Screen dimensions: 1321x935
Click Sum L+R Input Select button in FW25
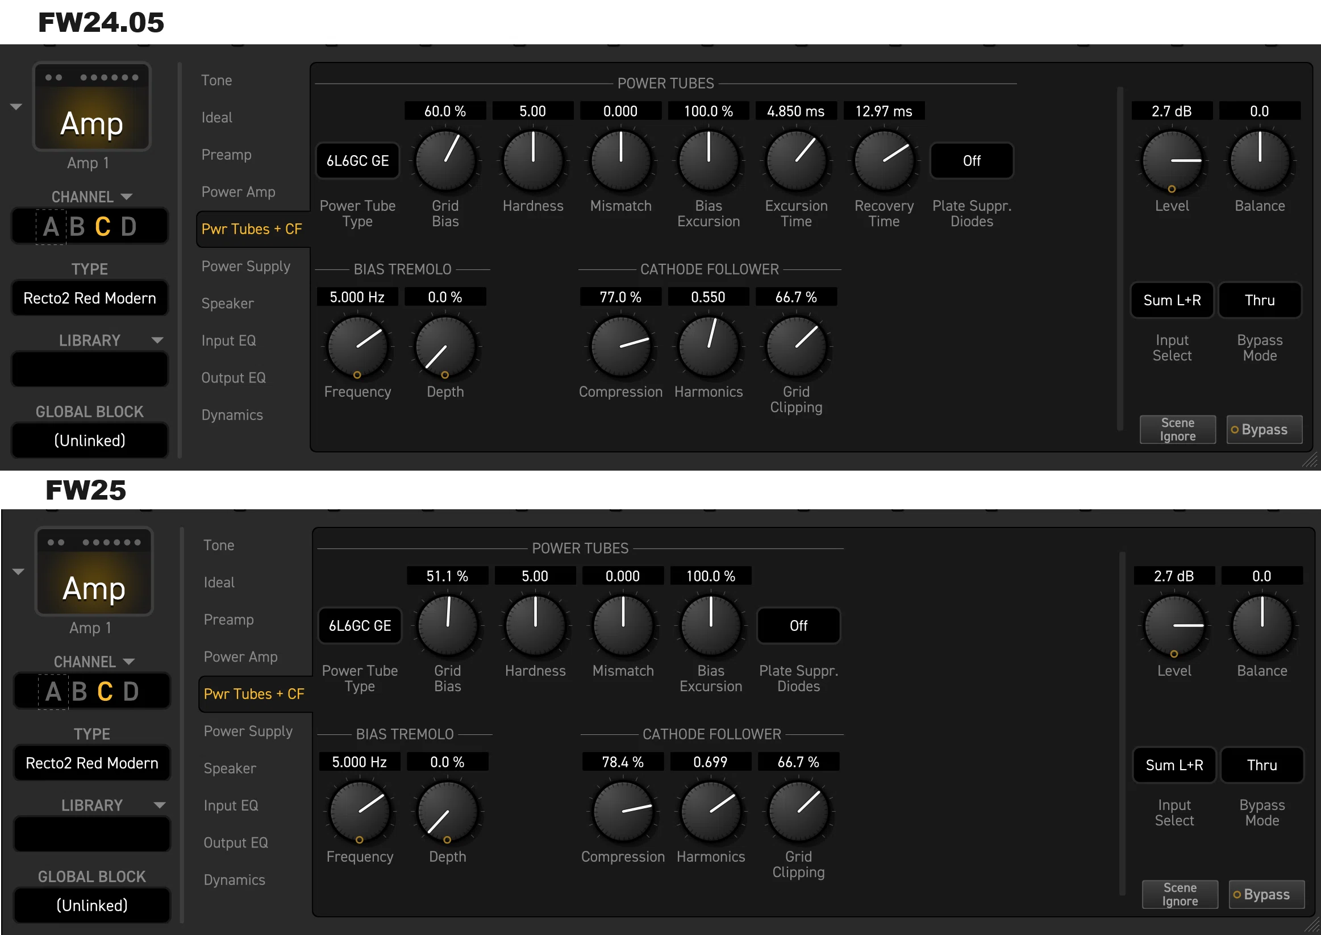1174,764
